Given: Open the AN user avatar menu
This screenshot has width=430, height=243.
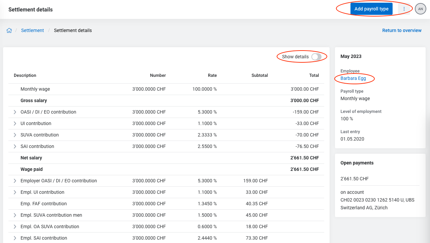Looking at the screenshot, I should [x=420, y=9].
